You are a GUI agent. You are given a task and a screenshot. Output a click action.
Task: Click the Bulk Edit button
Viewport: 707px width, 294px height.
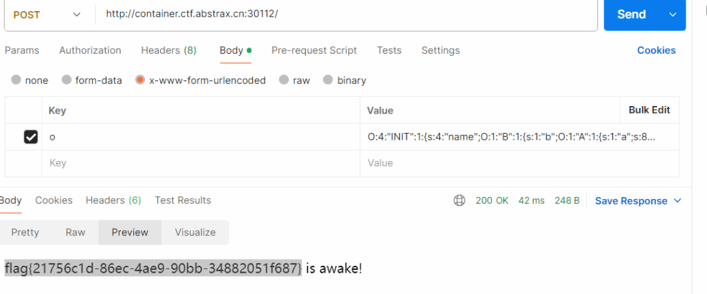(649, 110)
